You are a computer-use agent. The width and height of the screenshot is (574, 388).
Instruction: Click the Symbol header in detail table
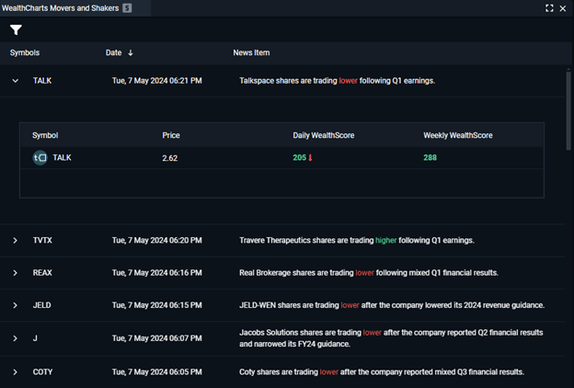(45, 135)
